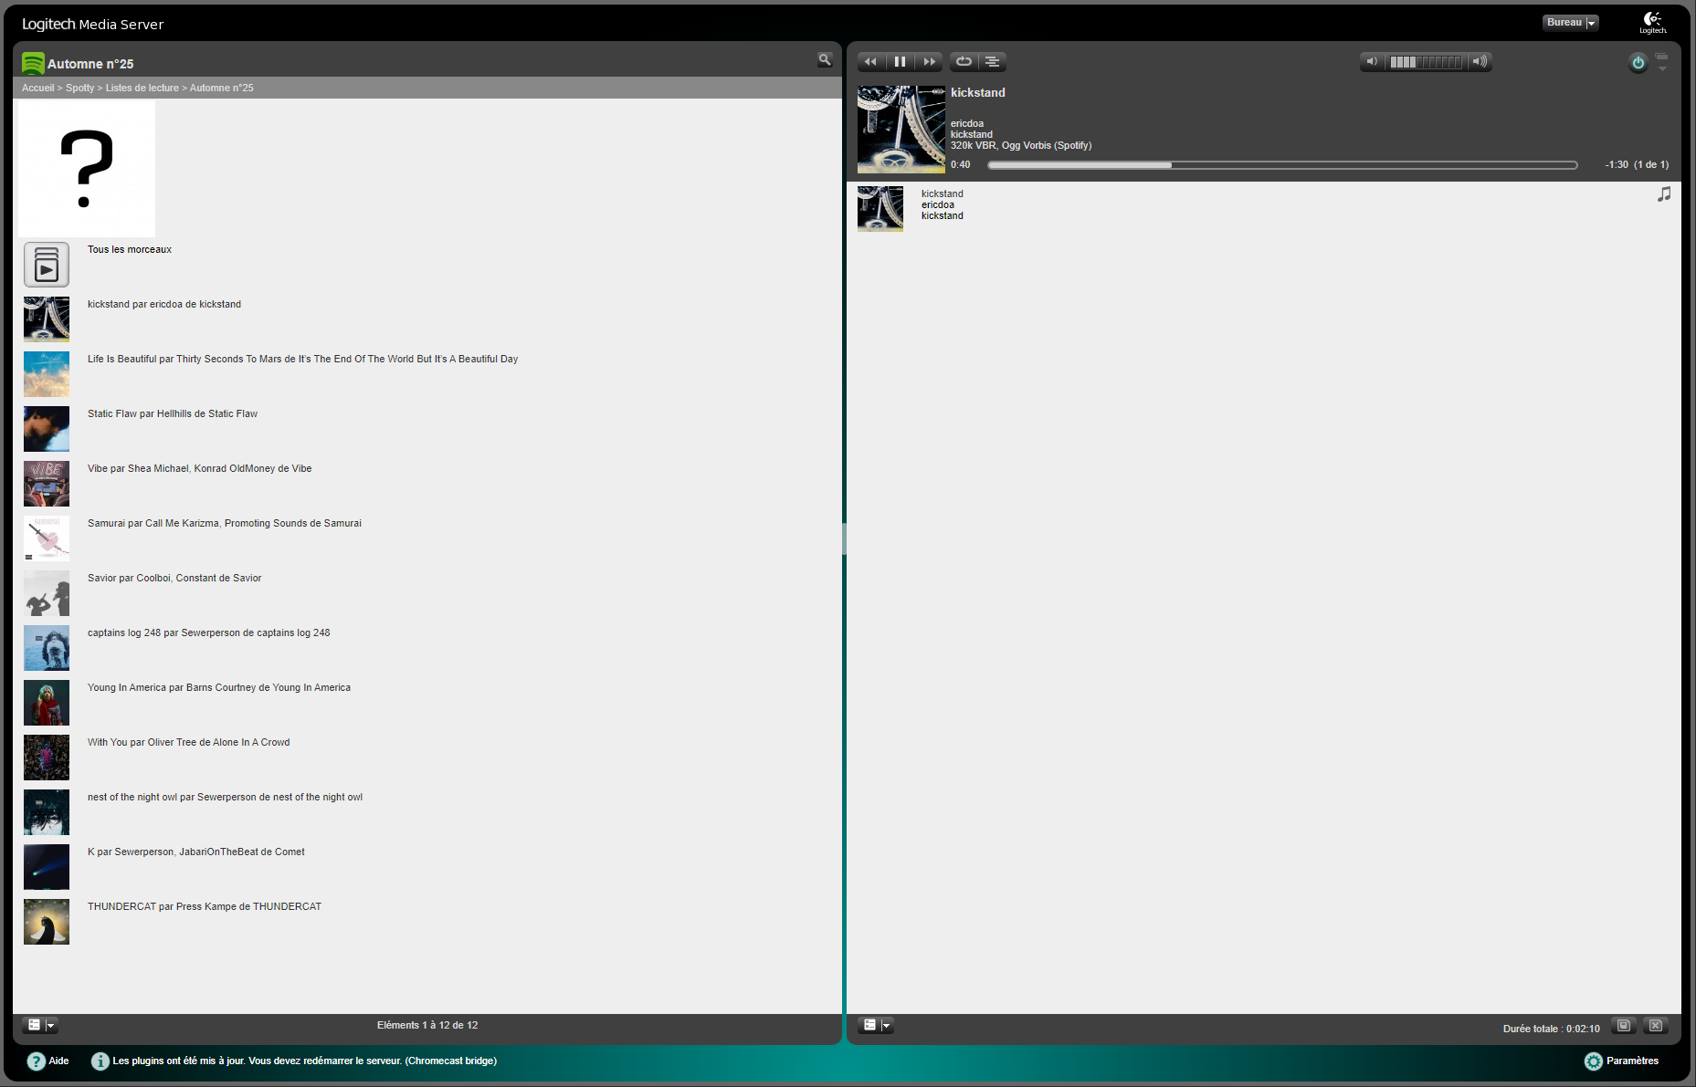Click the now playing kickstand cover art

901,130
